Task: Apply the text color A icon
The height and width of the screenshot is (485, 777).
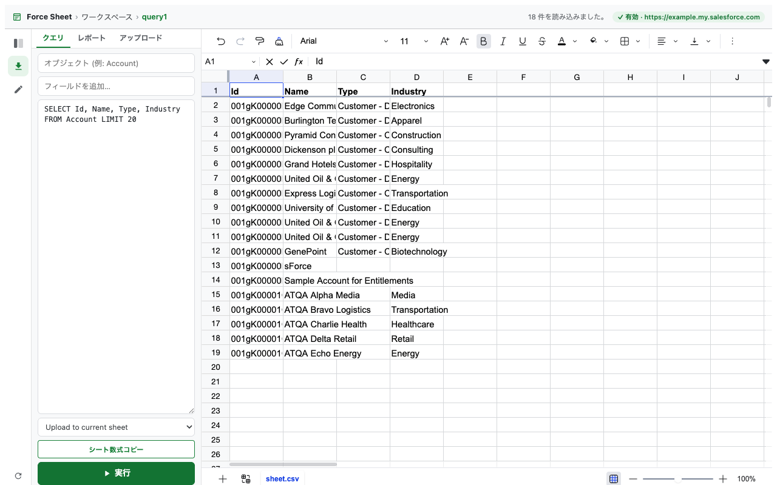Action: [562, 41]
